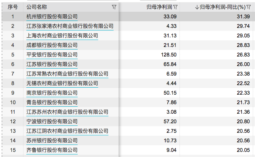This screenshot has height=157, width=255.
Task: Select growth value 21.73
Action: coord(243,102)
